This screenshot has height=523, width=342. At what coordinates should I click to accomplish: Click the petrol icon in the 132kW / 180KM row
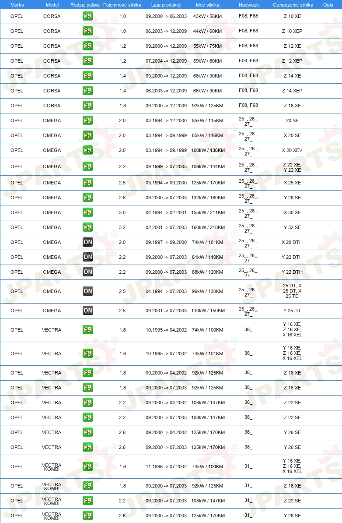(87, 198)
